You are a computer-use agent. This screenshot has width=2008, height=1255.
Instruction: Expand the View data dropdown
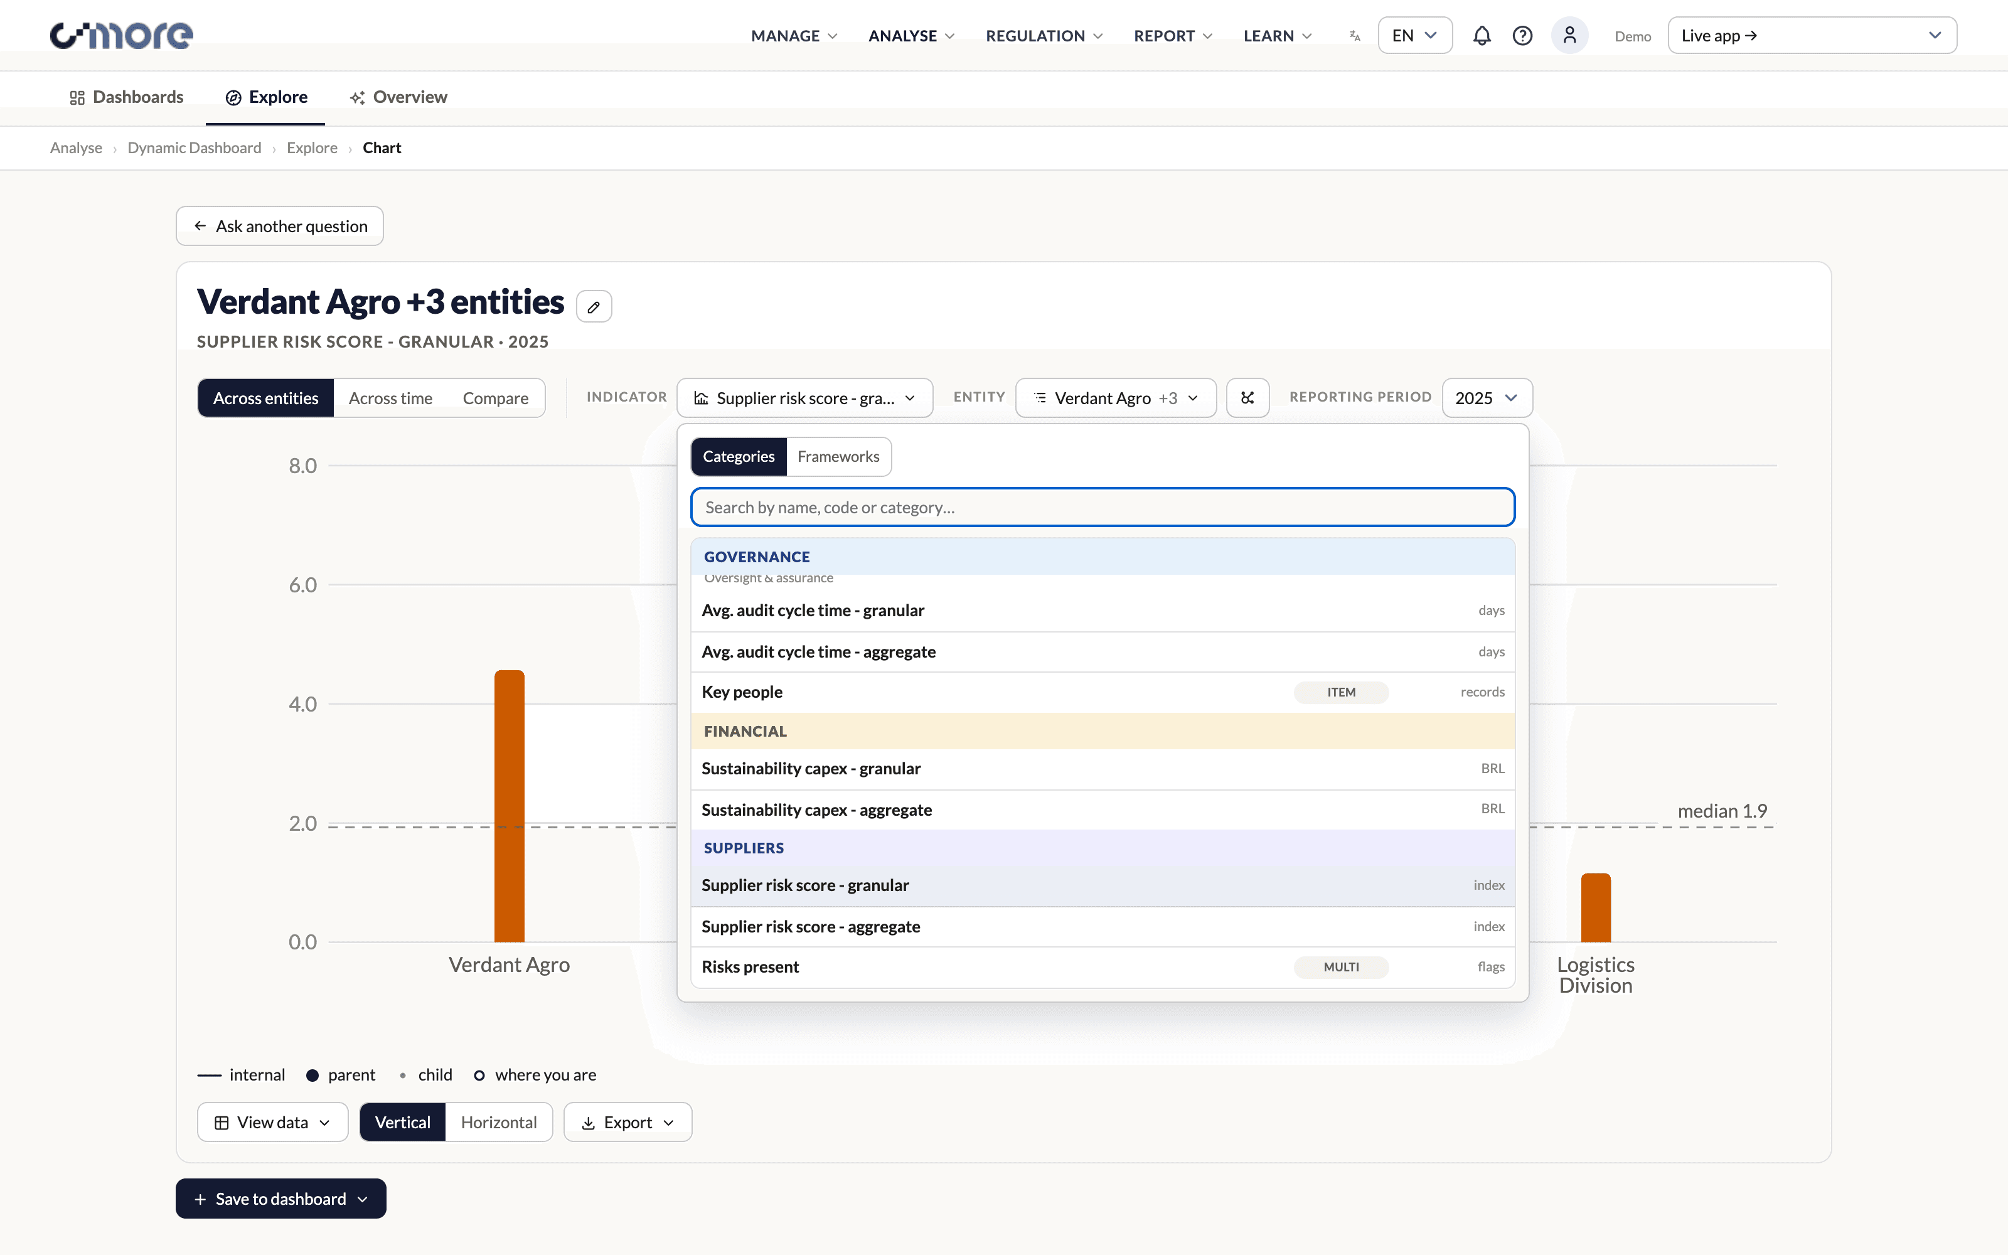click(x=272, y=1121)
